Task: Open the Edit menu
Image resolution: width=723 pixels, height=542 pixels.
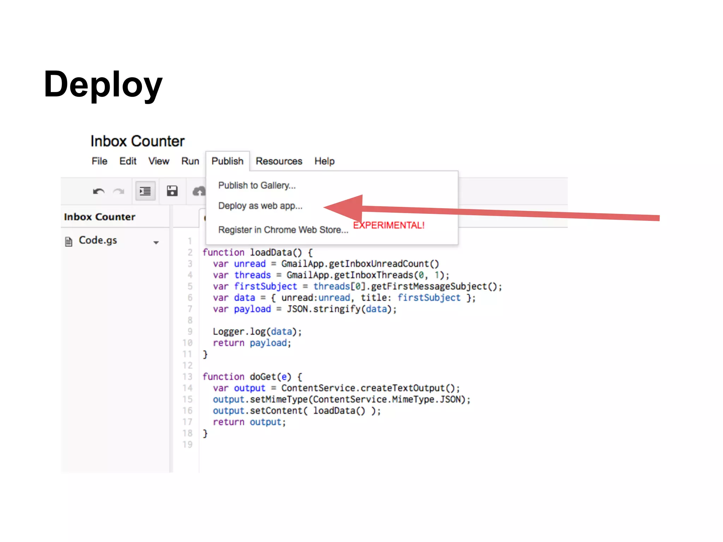Action: [127, 161]
